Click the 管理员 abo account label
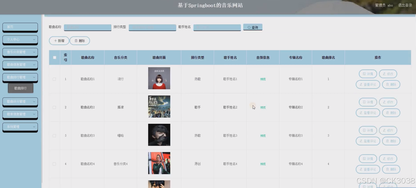 (384, 5)
